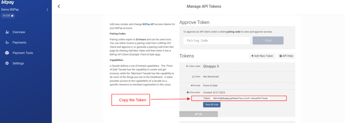Image resolution: width=345 pixels, height=123 pixels.
Task: Copy merchant ID 761339 via copy icon
Action: click(x=12, y=15)
